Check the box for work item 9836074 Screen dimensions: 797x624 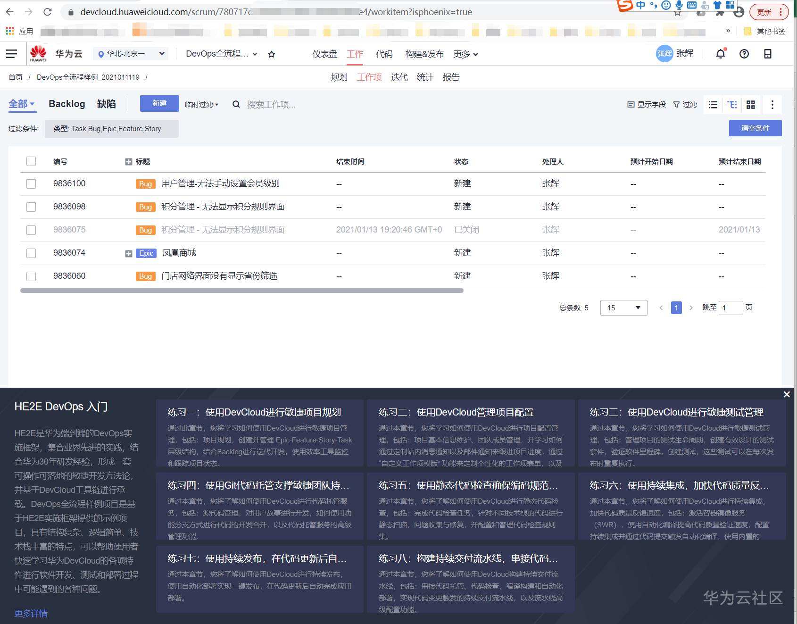coord(31,253)
